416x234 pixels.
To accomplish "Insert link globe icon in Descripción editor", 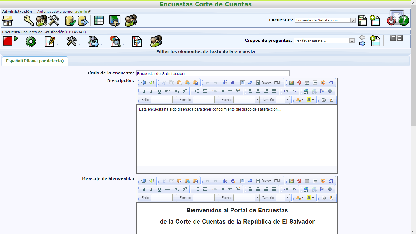I will click(x=306, y=91).
